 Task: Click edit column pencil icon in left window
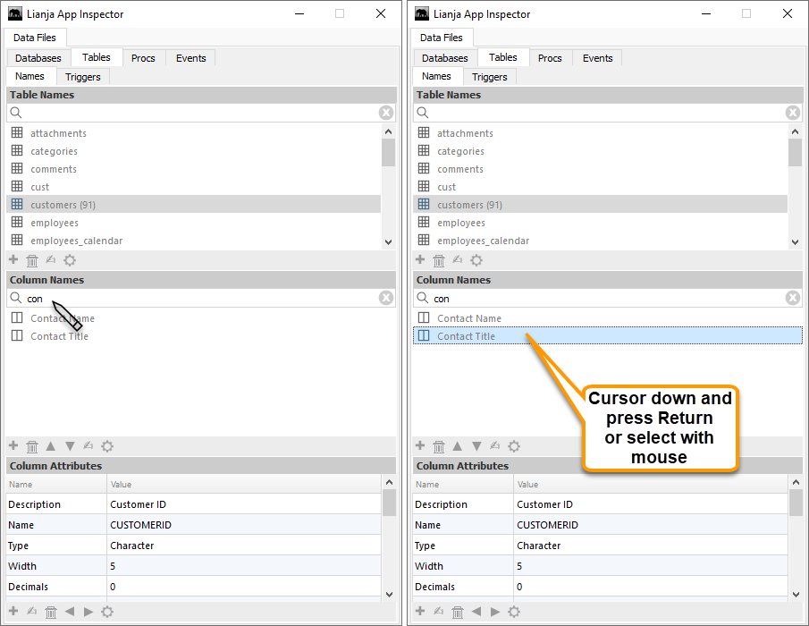tap(88, 446)
